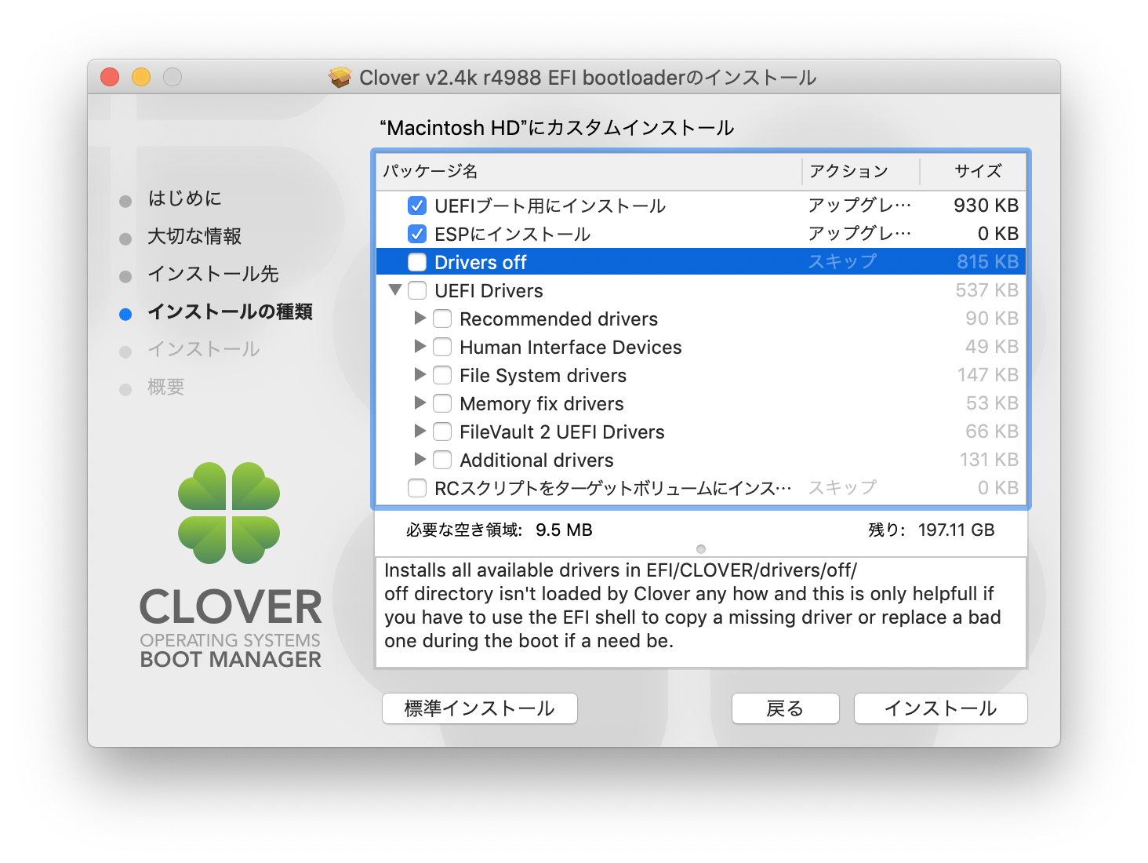Expand the FileVault 2 UEFI Drivers group
1148x863 pixels.
pyautogui.click(x=420, y=431)
